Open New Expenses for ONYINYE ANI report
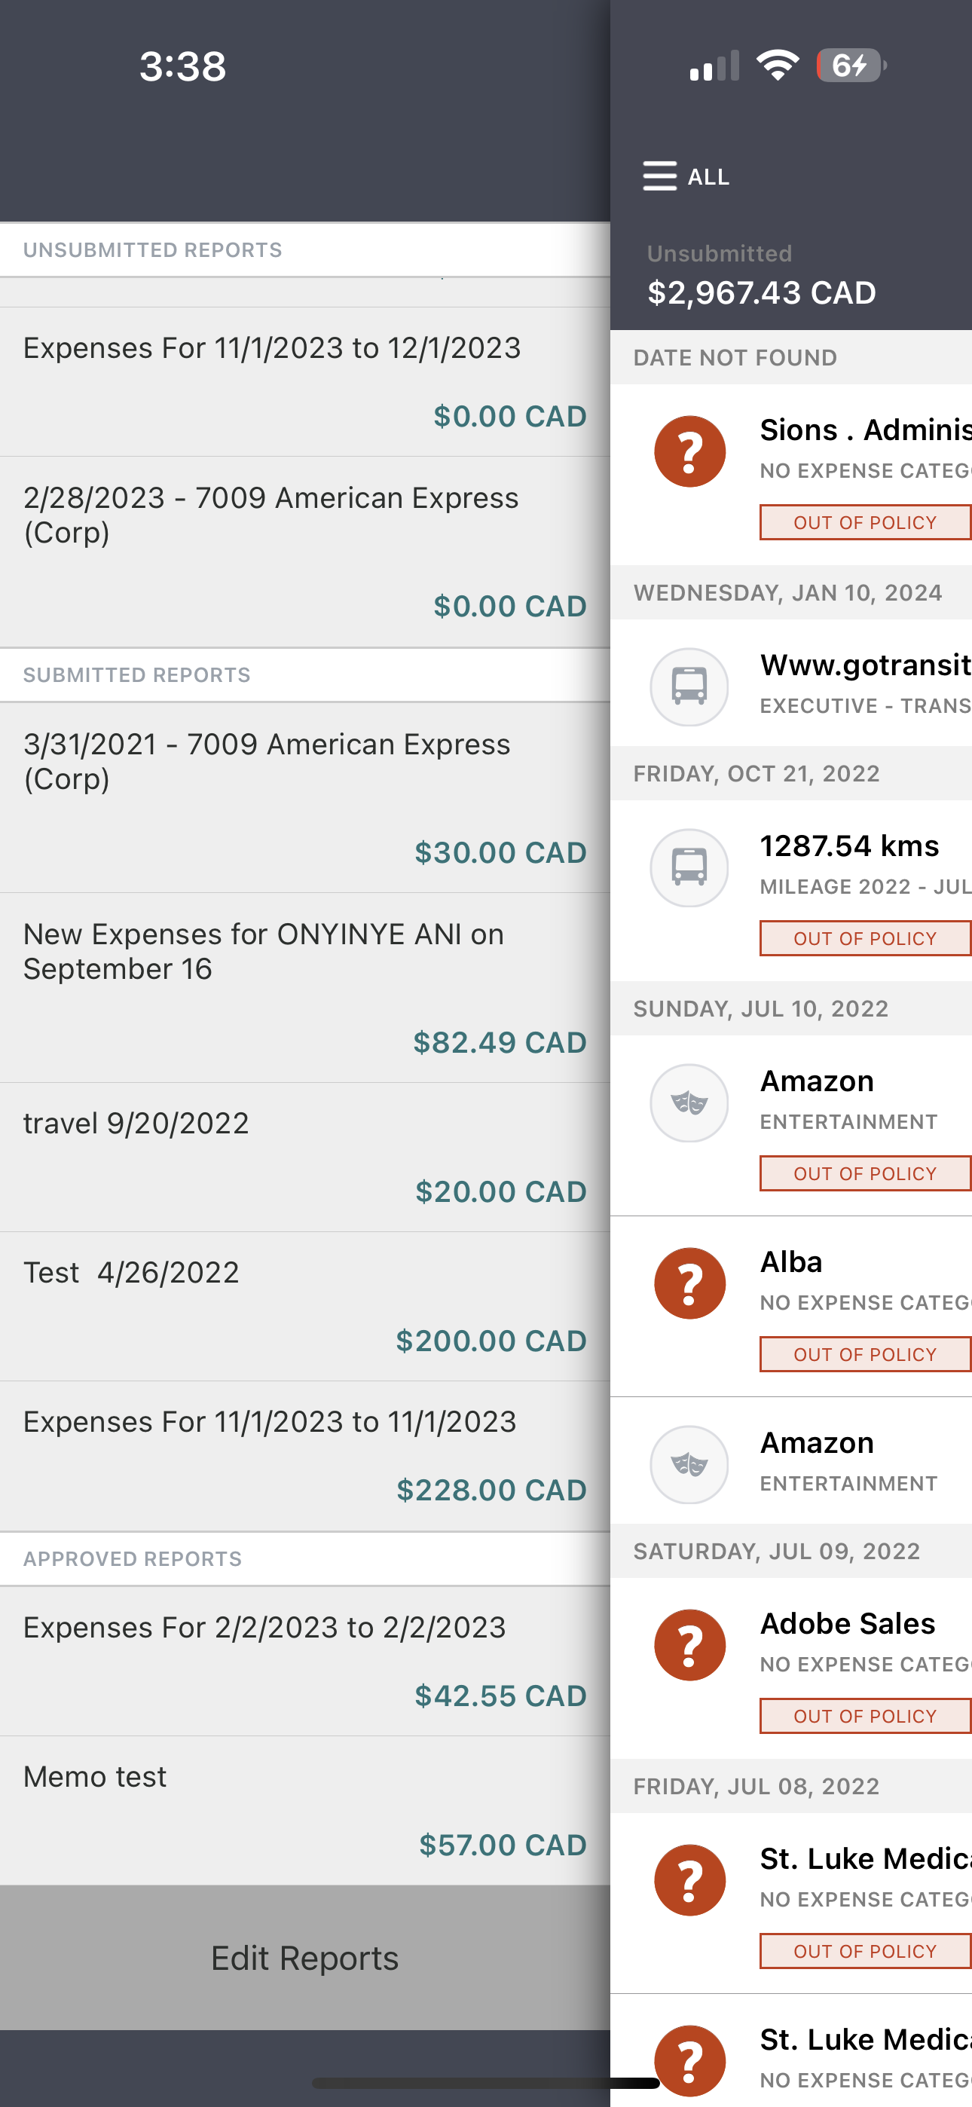Screen dimensions: 972x2107 tap(305, 988)
